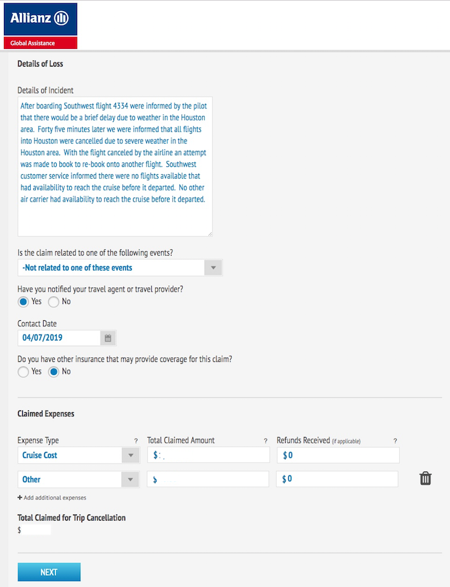Click plus icon to add additional expenses
450x587 pixels.
[20, 498]
